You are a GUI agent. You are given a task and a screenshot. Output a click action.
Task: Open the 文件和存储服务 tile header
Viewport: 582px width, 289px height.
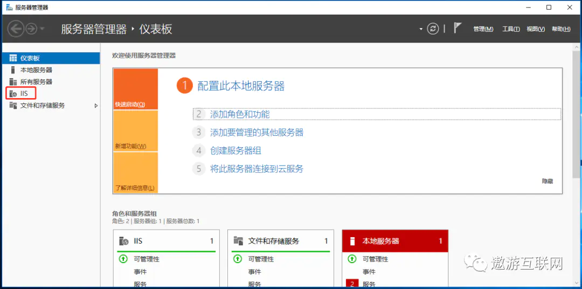pos(280,240)
